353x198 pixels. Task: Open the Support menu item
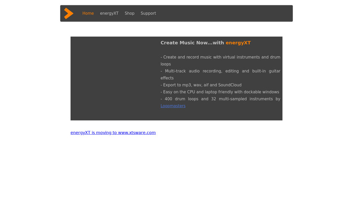tap(148, 13)
